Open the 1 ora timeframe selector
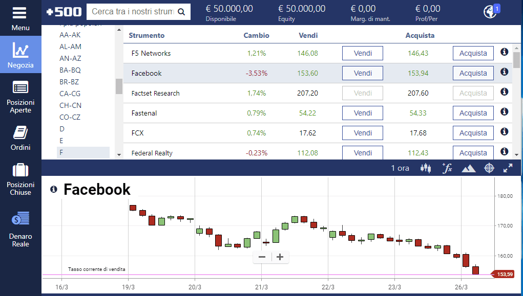The image size is (523, 296). click(x=400, y=168)
